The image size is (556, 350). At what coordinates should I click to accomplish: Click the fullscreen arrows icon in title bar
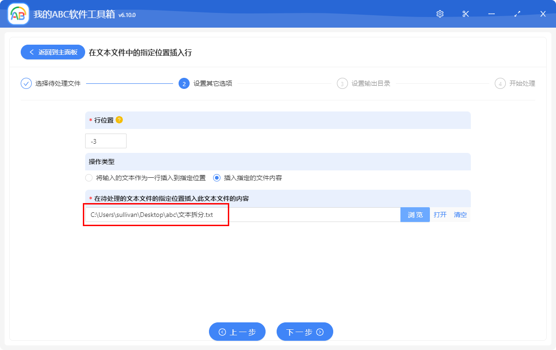pos(517,14)
